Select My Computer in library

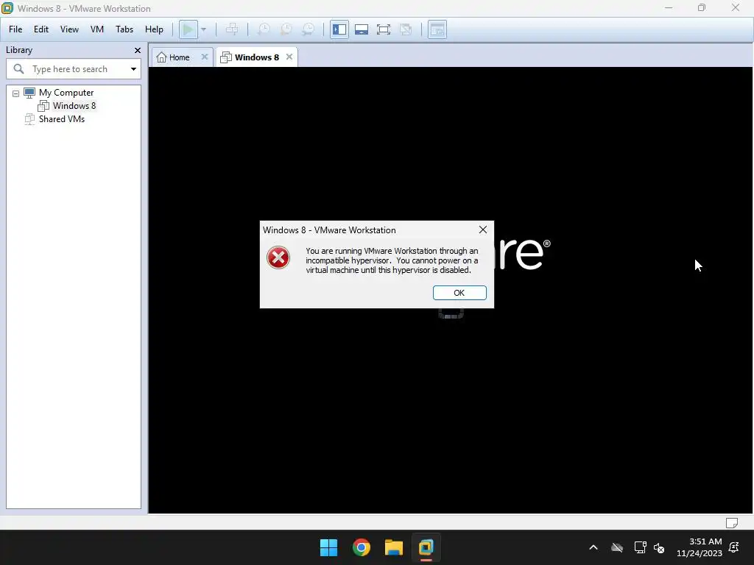[66, 93]
